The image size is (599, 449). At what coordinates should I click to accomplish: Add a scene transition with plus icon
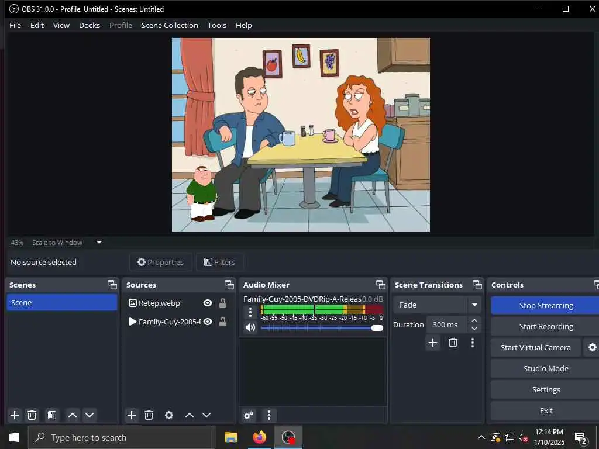click(x=433, y=343)
